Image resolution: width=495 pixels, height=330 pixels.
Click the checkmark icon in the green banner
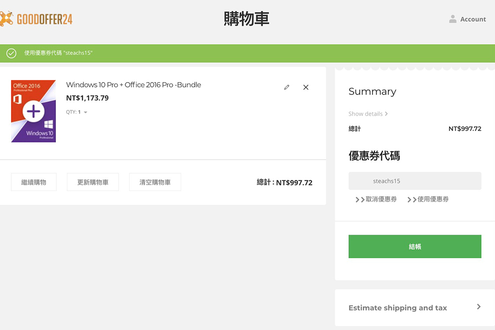click(x=10, y=53)
